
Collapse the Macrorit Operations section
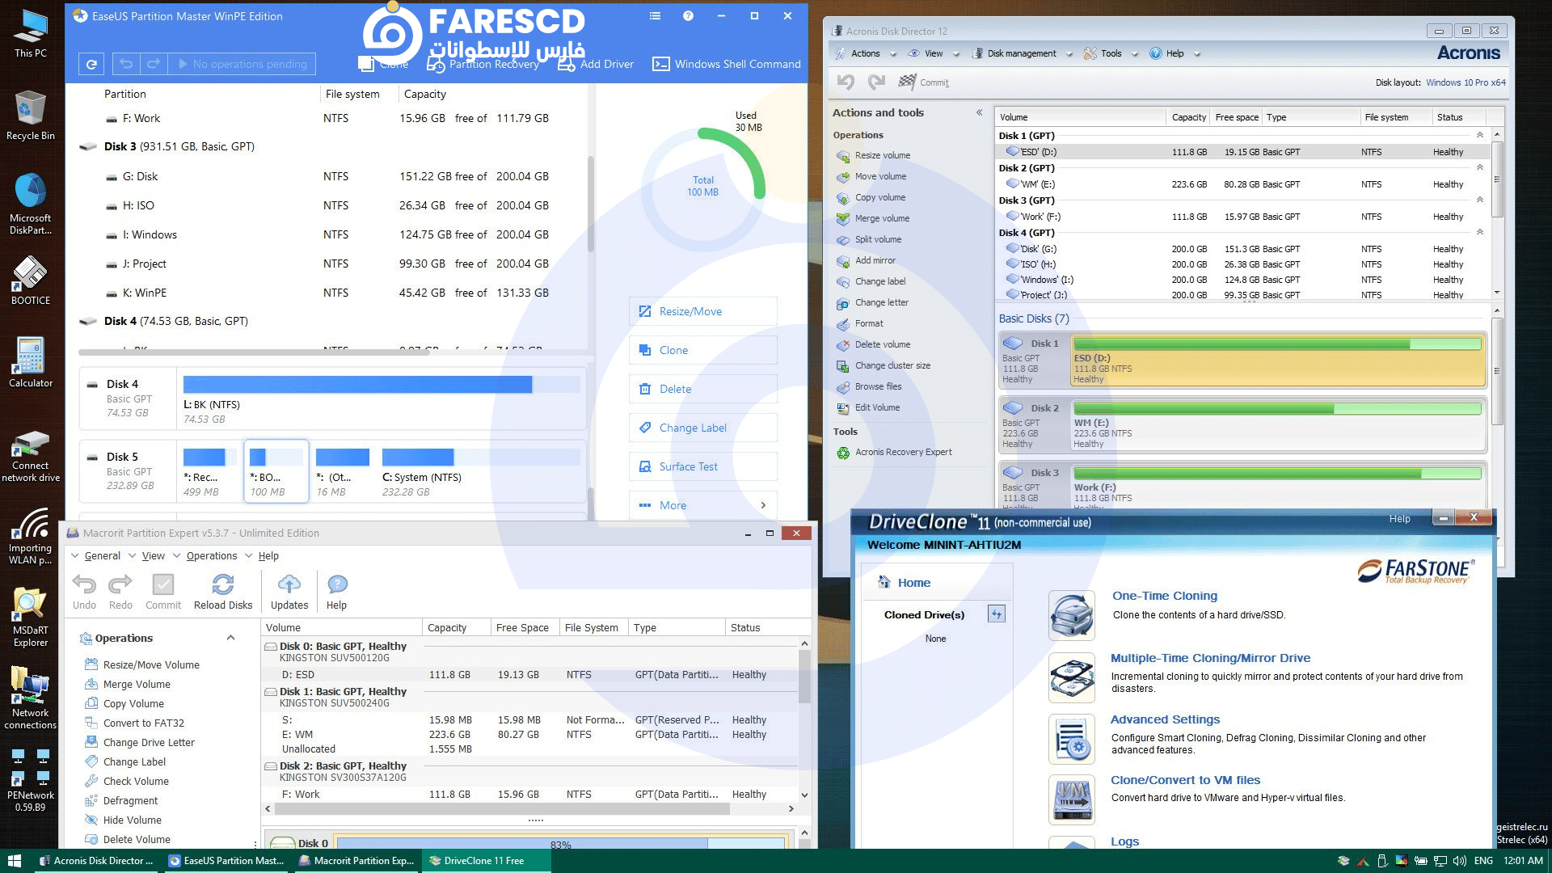point(230,638)
